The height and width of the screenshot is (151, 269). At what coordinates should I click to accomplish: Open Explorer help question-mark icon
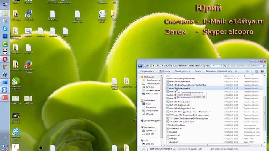pos(262,71)
